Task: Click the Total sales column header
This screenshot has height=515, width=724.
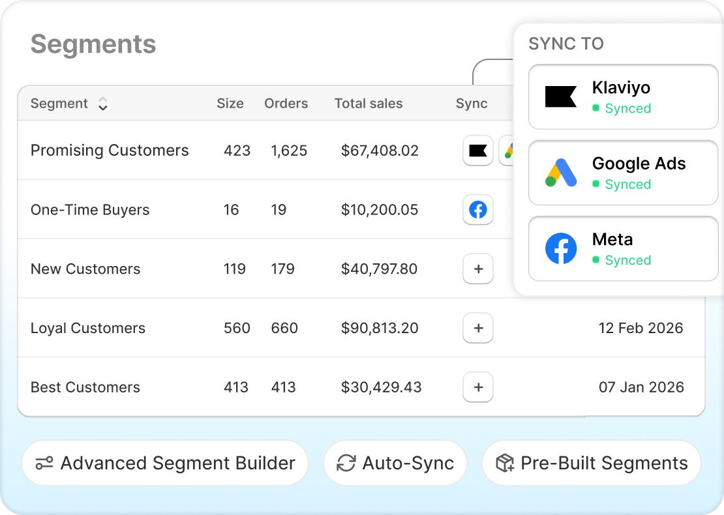Action: 369,103
